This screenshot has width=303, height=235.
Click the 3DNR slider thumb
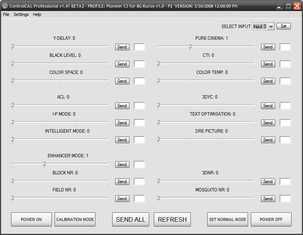158,181
